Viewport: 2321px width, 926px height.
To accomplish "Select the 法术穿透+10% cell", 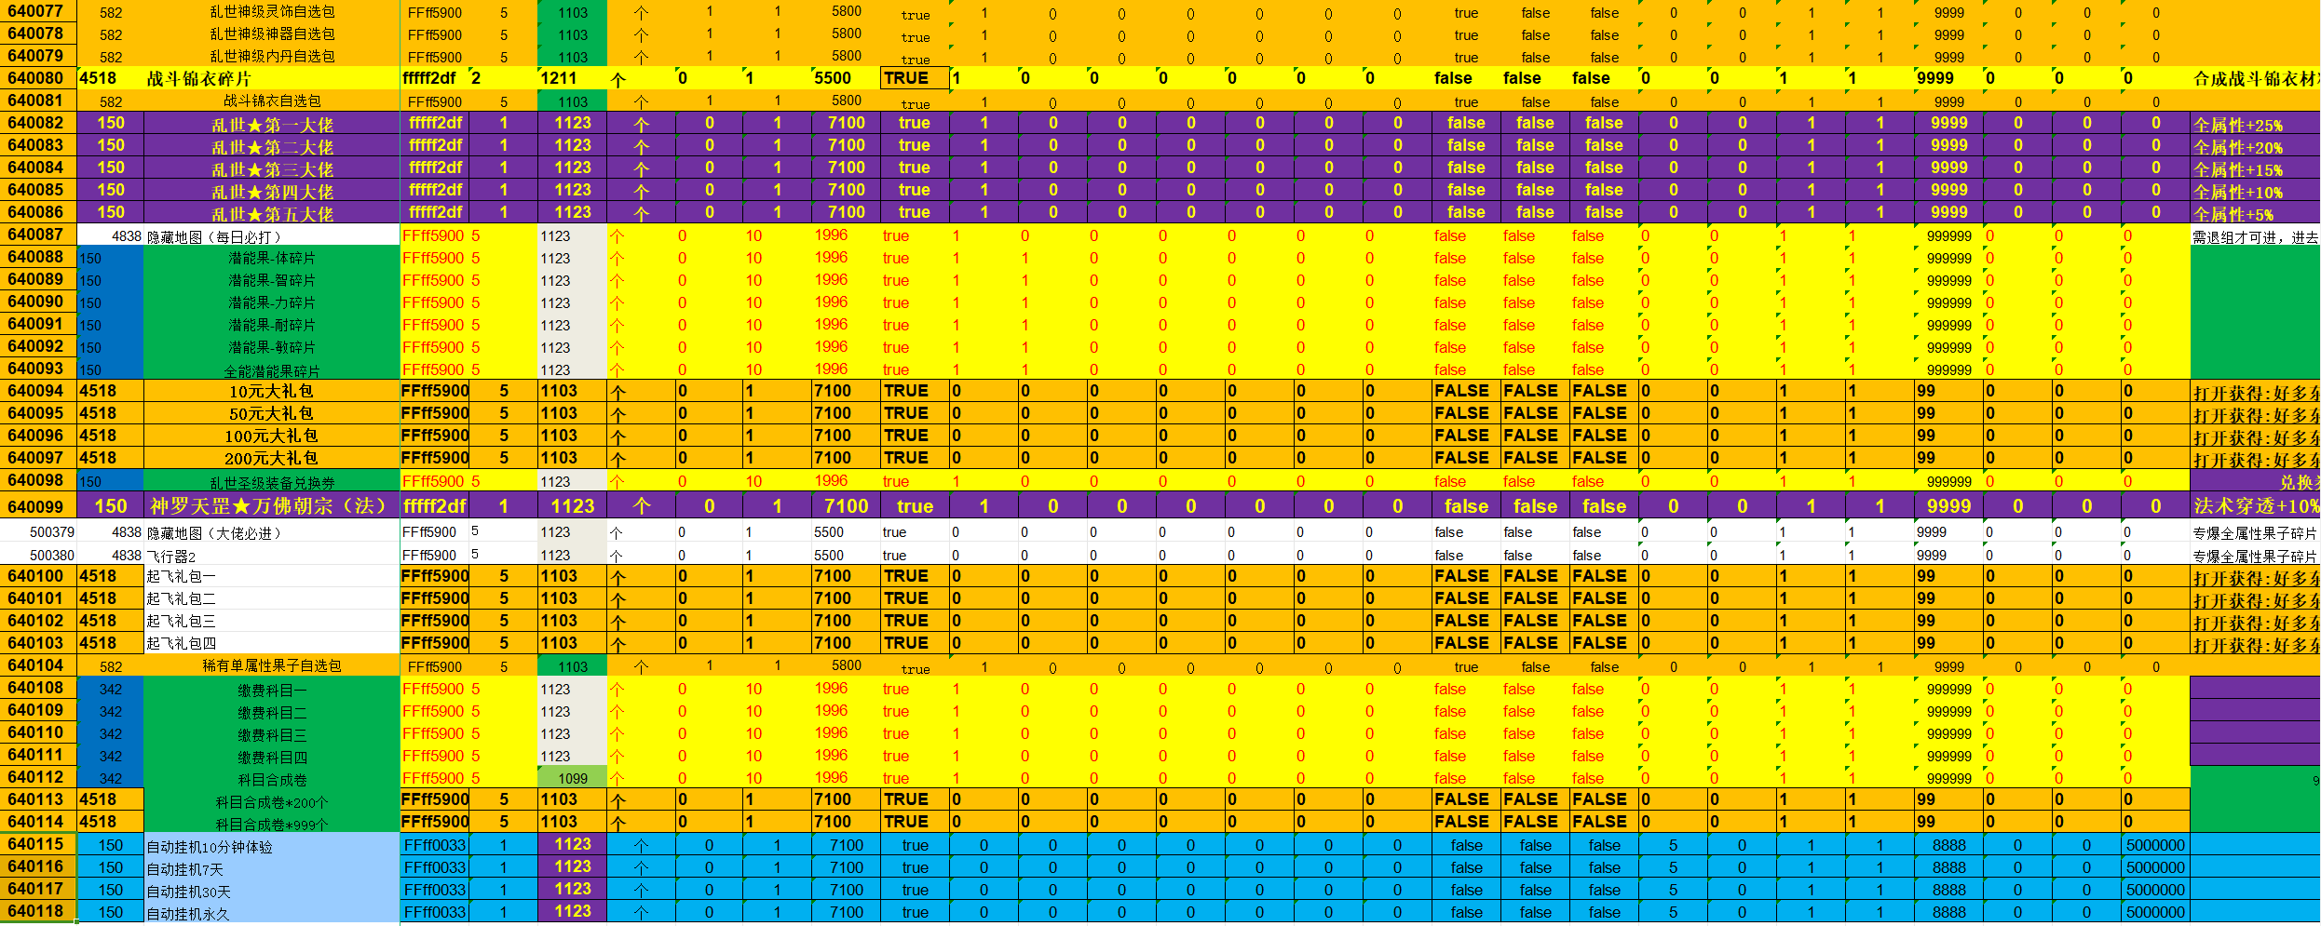I will (2254, 506).
